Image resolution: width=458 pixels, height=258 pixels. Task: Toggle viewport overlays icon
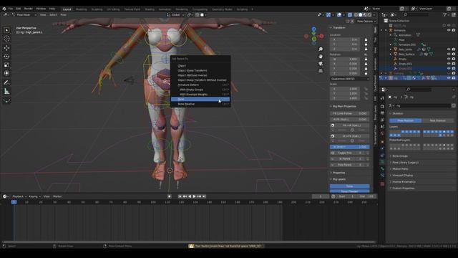[339, 14]
